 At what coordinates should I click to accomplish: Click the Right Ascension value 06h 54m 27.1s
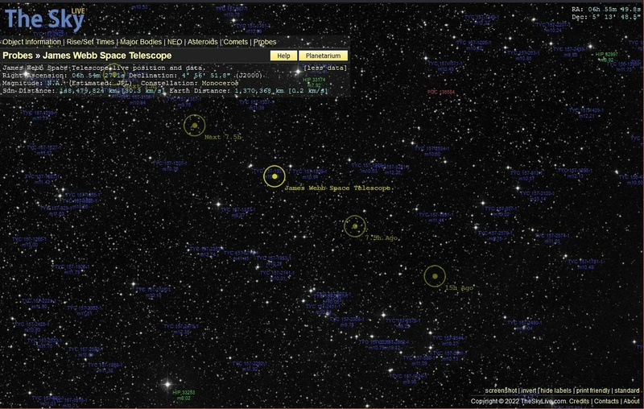98,76
